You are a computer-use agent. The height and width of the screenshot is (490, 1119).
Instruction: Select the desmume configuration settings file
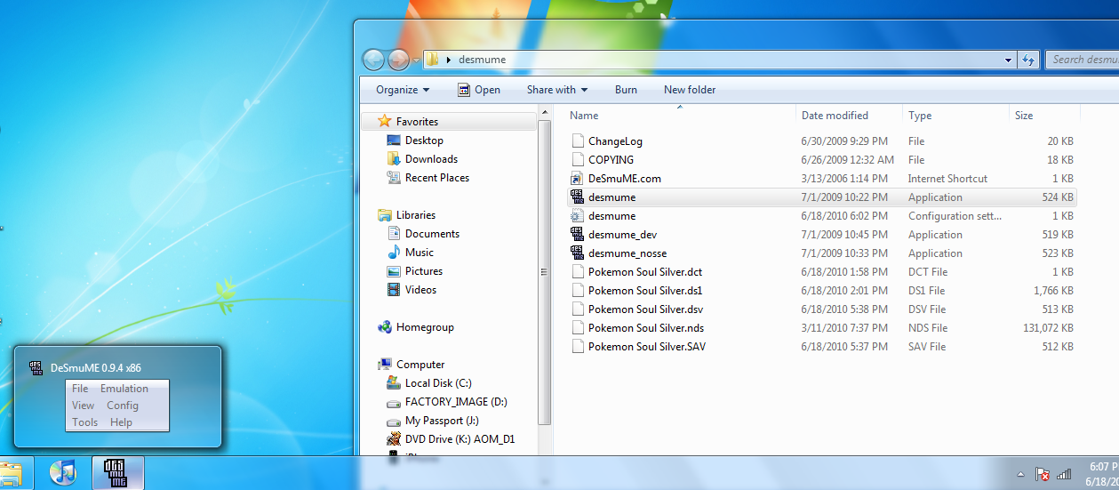(611, 216)
